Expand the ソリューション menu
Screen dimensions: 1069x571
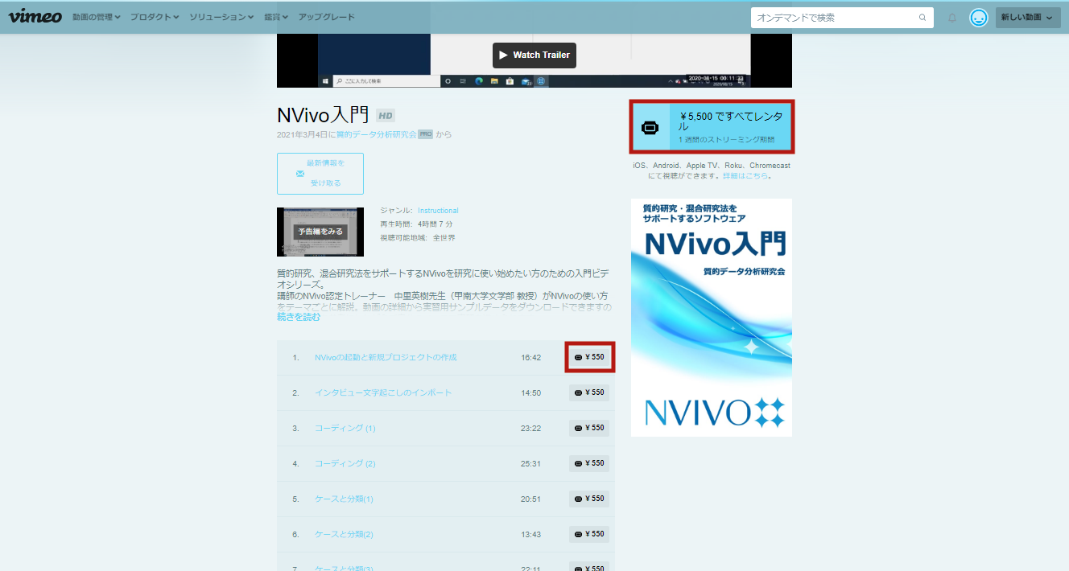(221, 17)
